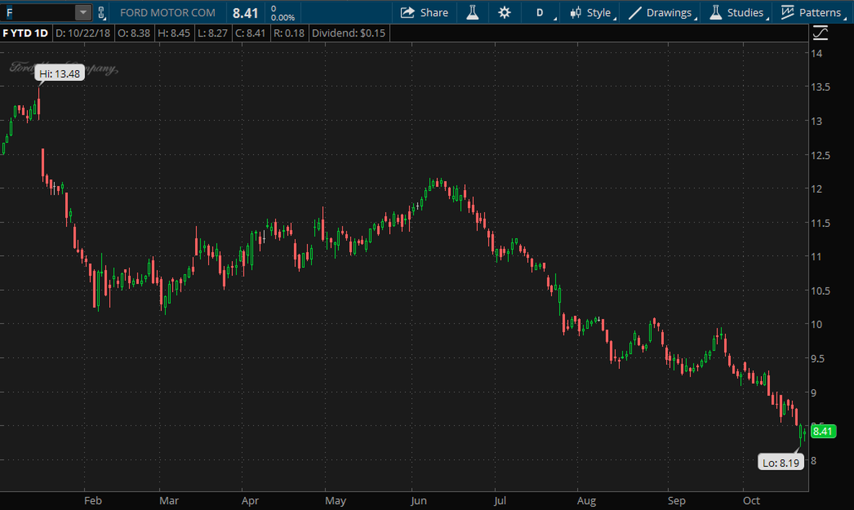Screen dimensions: 854x510
Task: Open the D timeframe dropdown
Action: coord(540,12)
